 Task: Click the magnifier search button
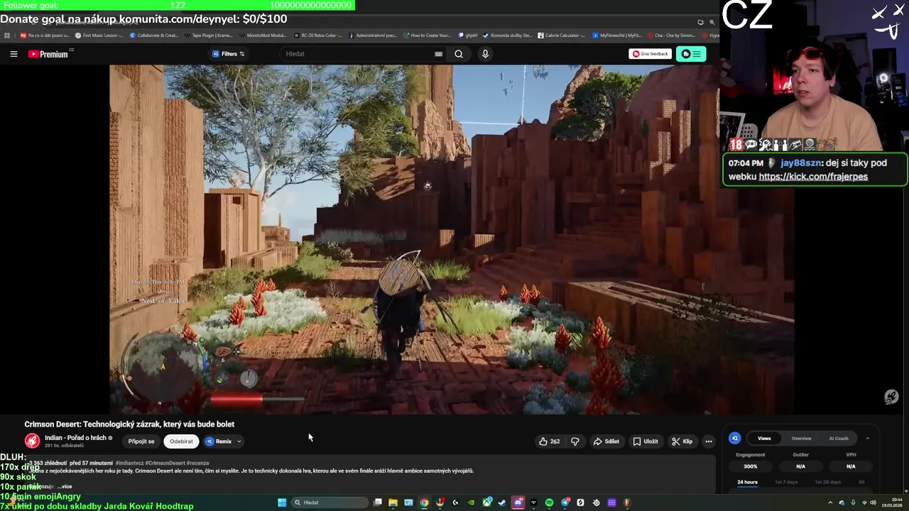459,54
